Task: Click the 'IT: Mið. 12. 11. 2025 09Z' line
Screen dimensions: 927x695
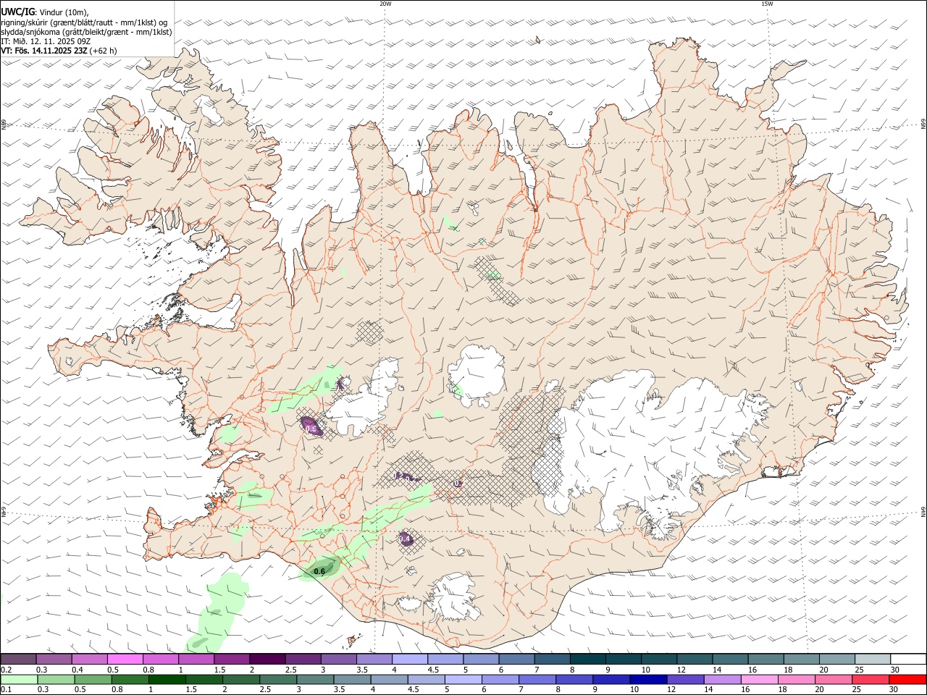Action: [46, 41]
